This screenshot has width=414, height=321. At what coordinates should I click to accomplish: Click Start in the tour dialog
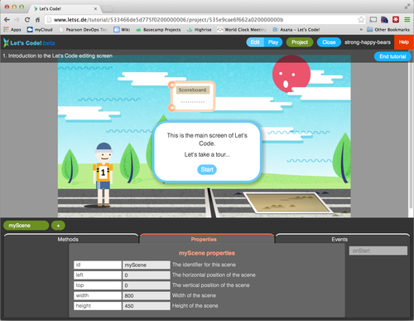tap(207, 169)
